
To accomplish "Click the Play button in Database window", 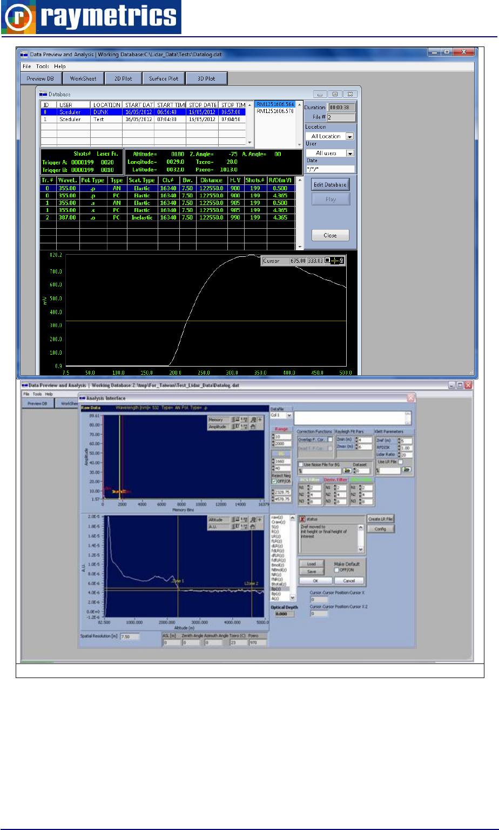I will (331, 199).
